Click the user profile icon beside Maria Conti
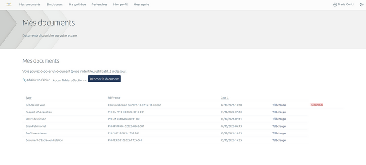 point(335,5)
